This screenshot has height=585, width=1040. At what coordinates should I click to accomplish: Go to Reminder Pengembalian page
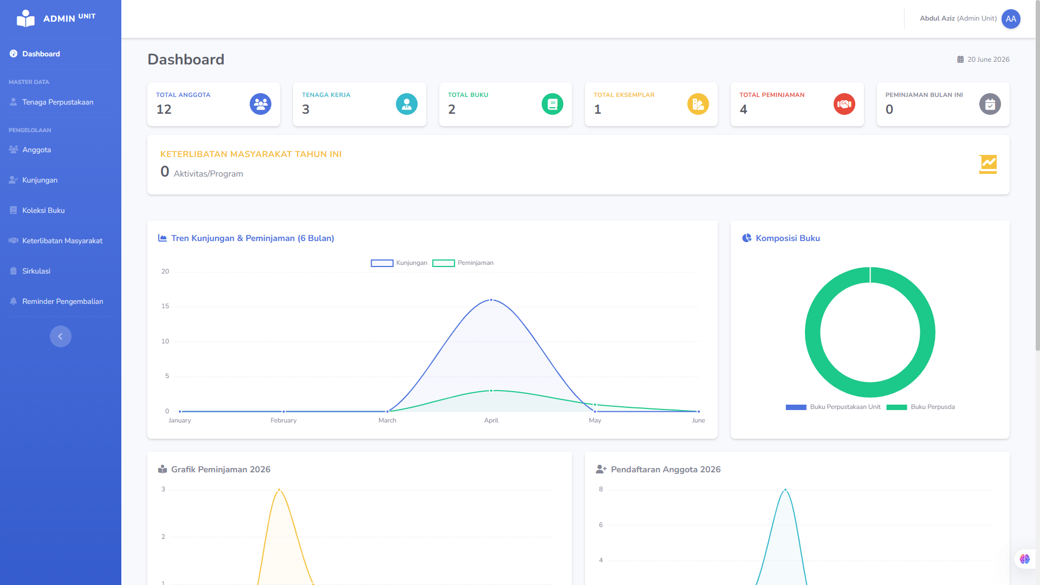click(61, 301)
